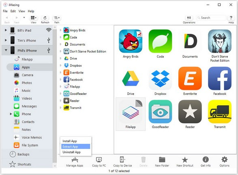Select the Dropbox app icon in grid
The image size is (238, 175).
(160, 79)
